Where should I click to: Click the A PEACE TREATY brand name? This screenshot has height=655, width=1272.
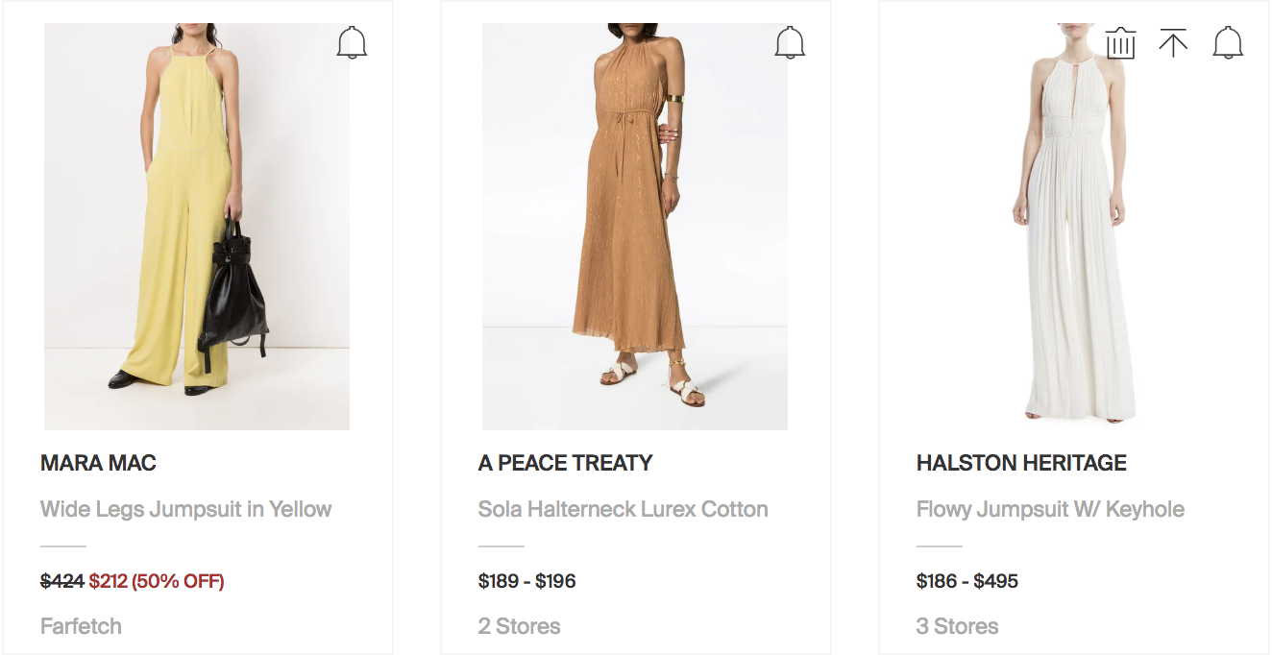(x=565, y=463)
